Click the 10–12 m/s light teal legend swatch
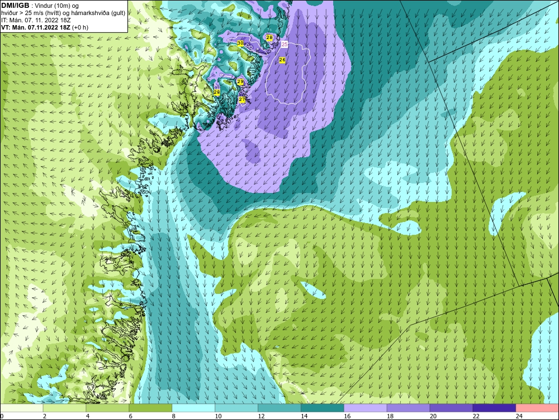Viewport: 559px width, 420px height. [236, 408]
